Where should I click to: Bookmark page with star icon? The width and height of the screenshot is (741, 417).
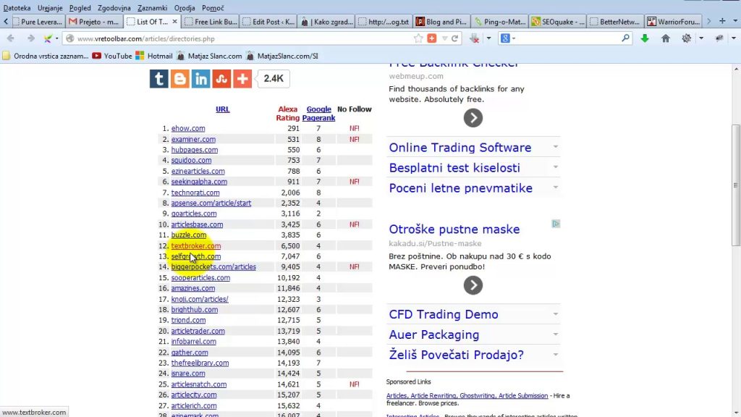(x=418, y=38)
